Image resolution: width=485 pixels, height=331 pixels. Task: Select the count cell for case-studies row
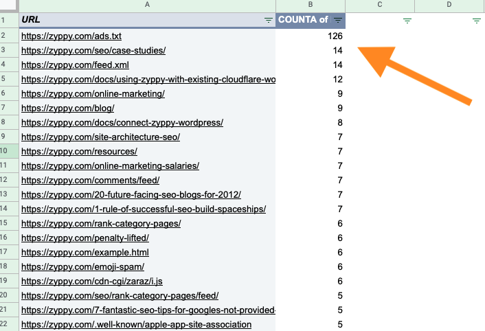[x=311, y=51]
